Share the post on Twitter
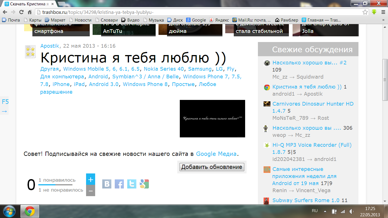 (132, 184)
